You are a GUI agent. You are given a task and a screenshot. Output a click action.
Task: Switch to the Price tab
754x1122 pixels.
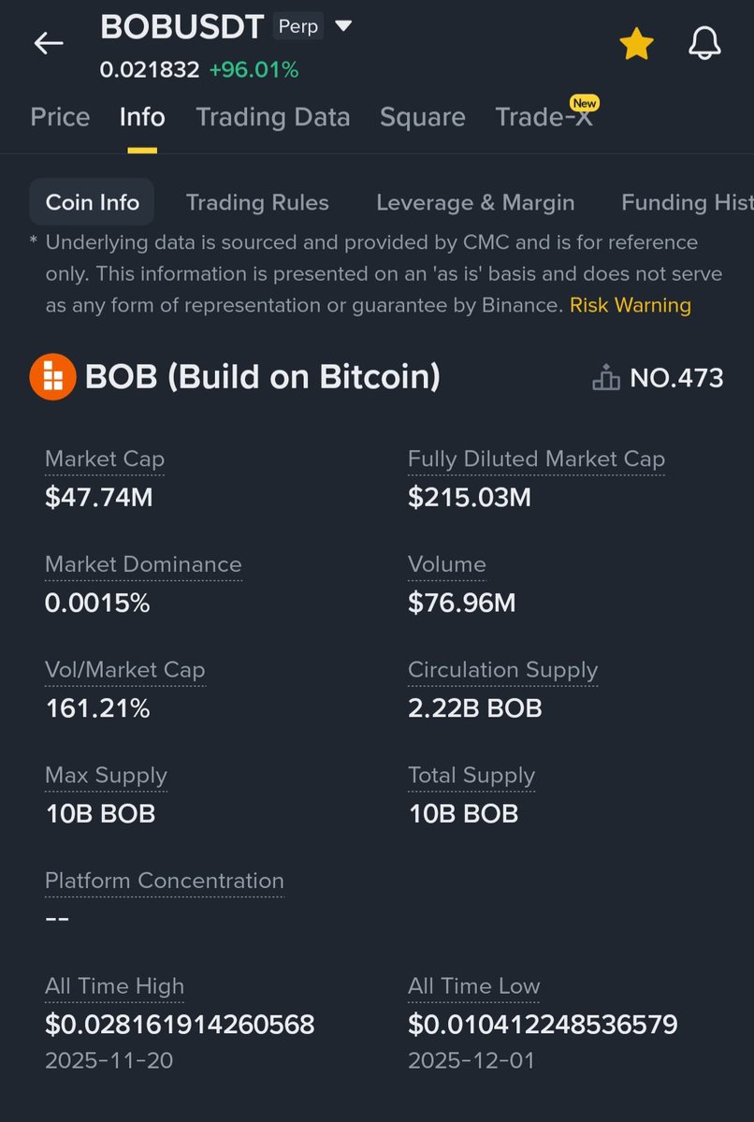[x=60, y=117]
